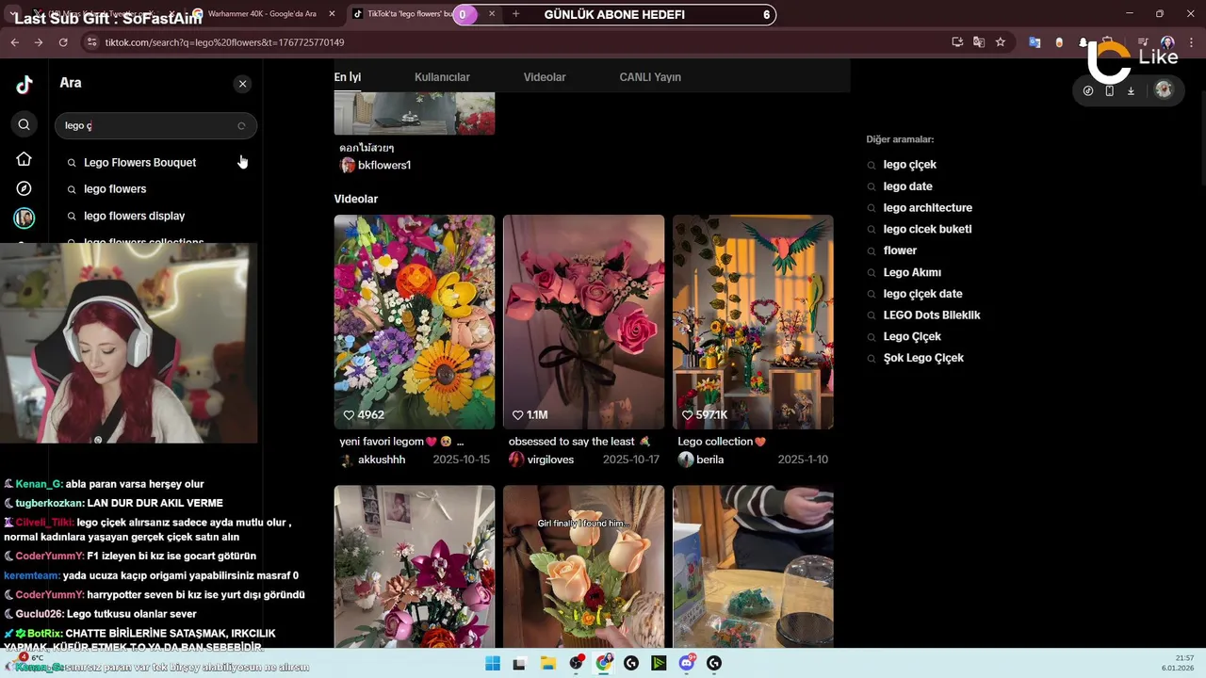This screenshot has height=678, width=1206.
Task: Open video 'obsessed to say the least' thumbnail
Action: (x=583, y=322)
